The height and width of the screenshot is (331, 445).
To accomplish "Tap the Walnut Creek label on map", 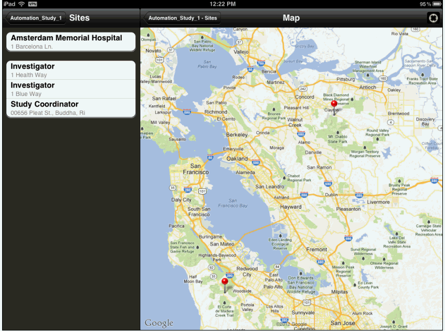I will coord(295,122).
